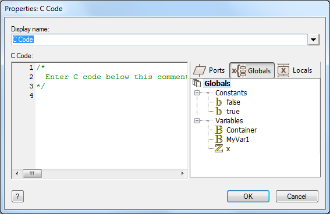Click the boolean icon beside true
This screenshot has height=214, width=330.
pyautogui.click(x=219, y=112)
